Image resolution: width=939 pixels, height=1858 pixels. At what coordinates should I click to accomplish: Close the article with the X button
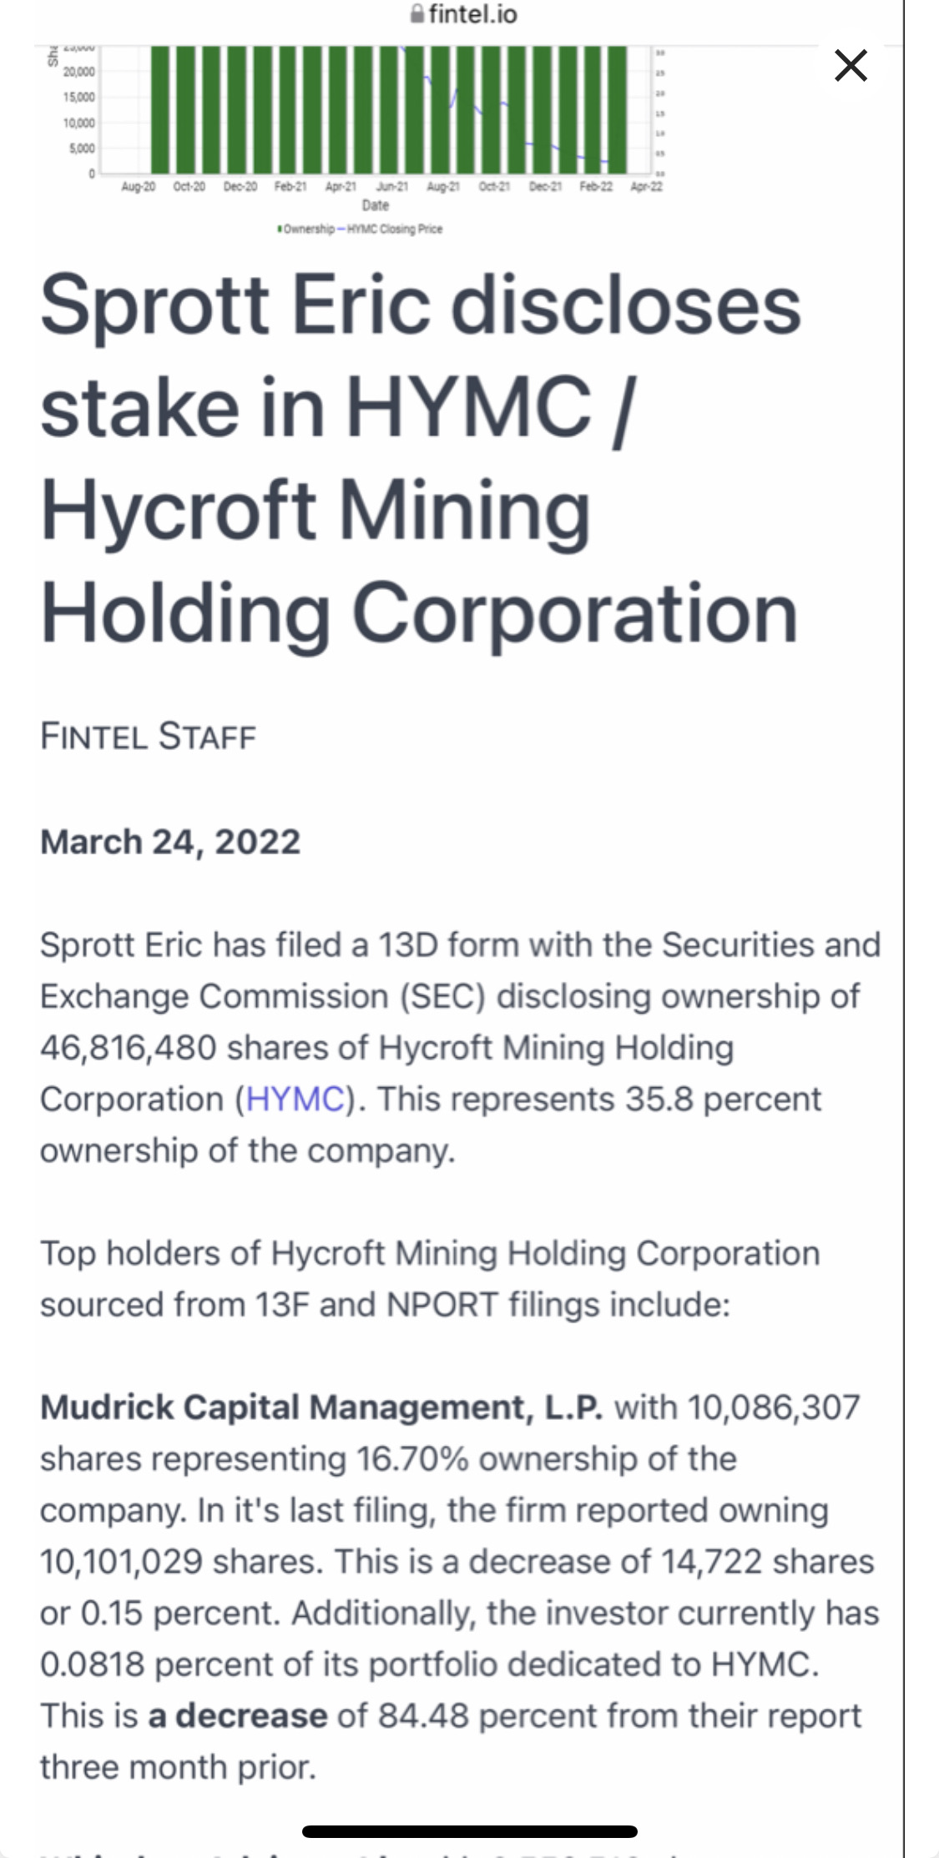pos(851,65)
